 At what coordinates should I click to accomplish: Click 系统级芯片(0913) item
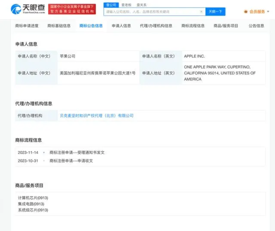point(33,210)
